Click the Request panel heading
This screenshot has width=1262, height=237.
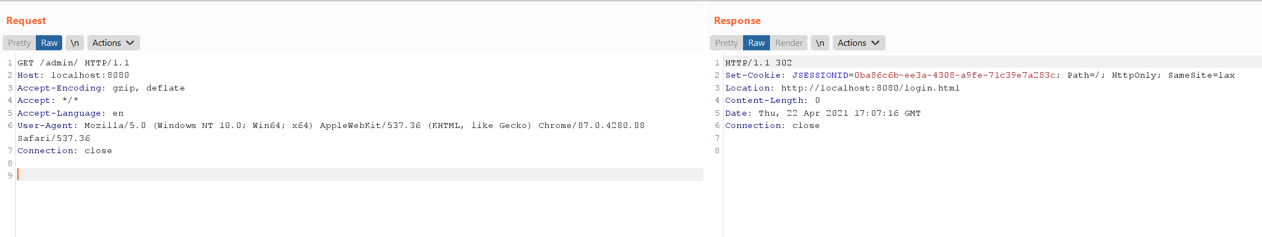26,21
